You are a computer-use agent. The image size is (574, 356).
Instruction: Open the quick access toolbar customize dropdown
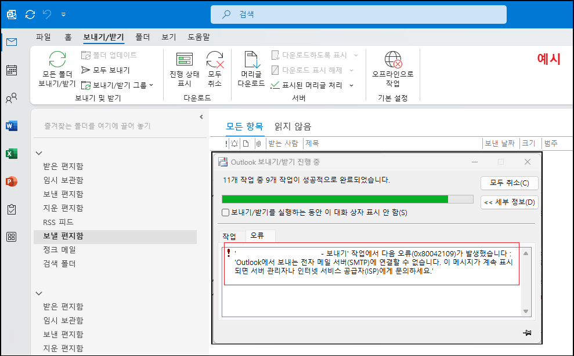(64, 14)
